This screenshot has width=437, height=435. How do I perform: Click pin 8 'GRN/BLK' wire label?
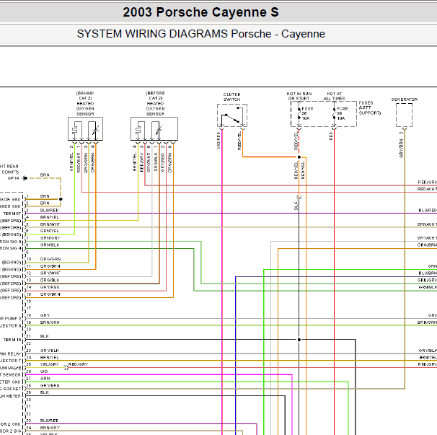pos(50,245)
